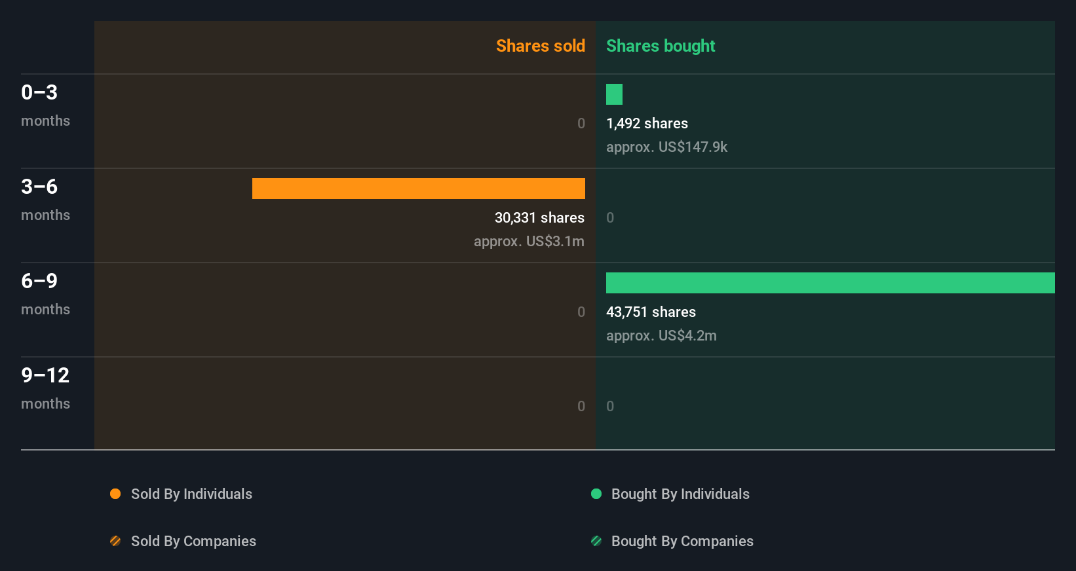Viewport: 1076px width, 571px height.
Task: Select the Bought By Individuals legend label
Action: point(680,494)
